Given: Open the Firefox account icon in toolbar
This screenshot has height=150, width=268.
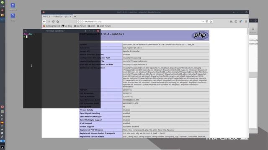Looking at the screenshot, I should (241, 22).
